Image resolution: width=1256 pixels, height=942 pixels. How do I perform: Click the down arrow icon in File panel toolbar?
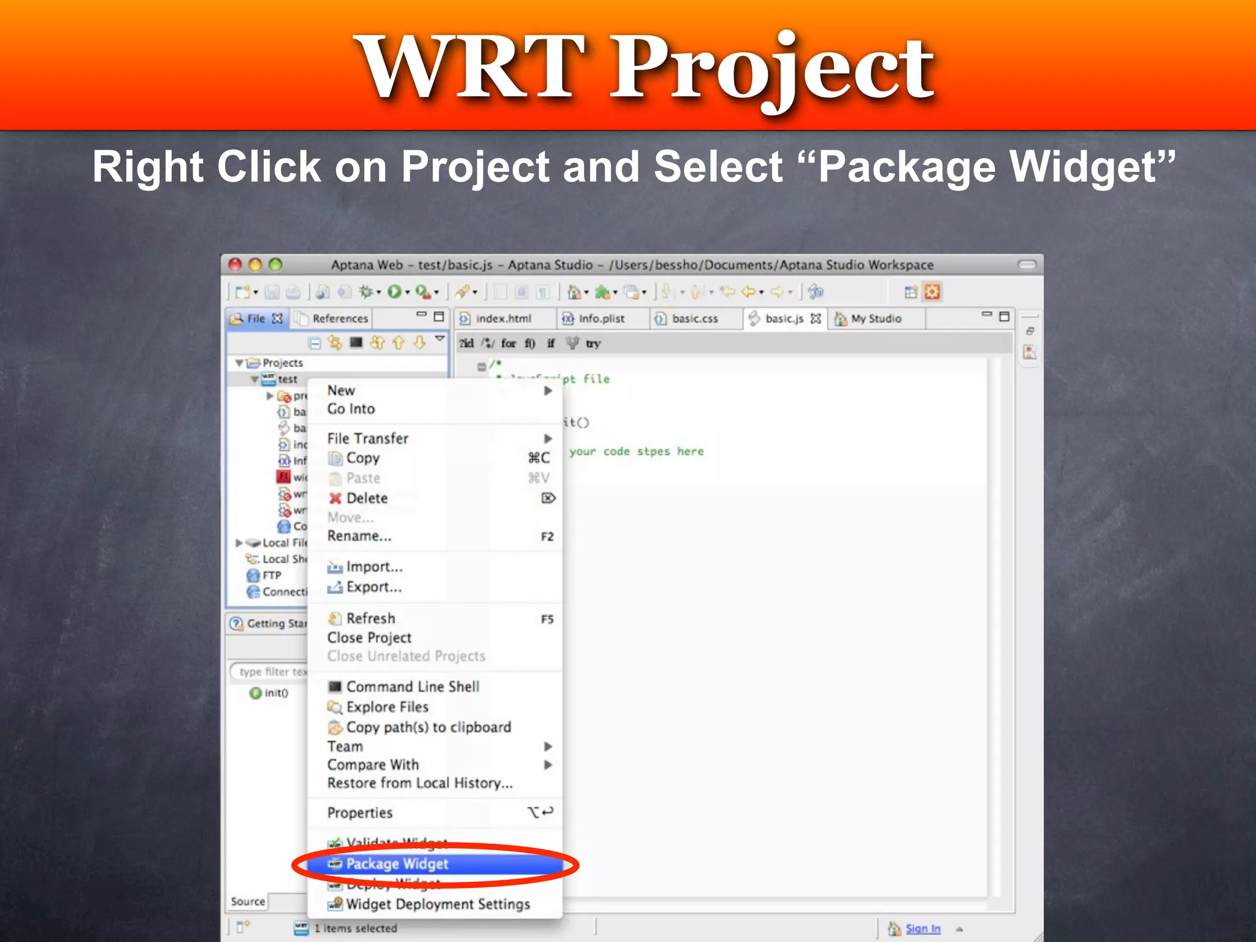pyautogui.click(x=419, y=342)
